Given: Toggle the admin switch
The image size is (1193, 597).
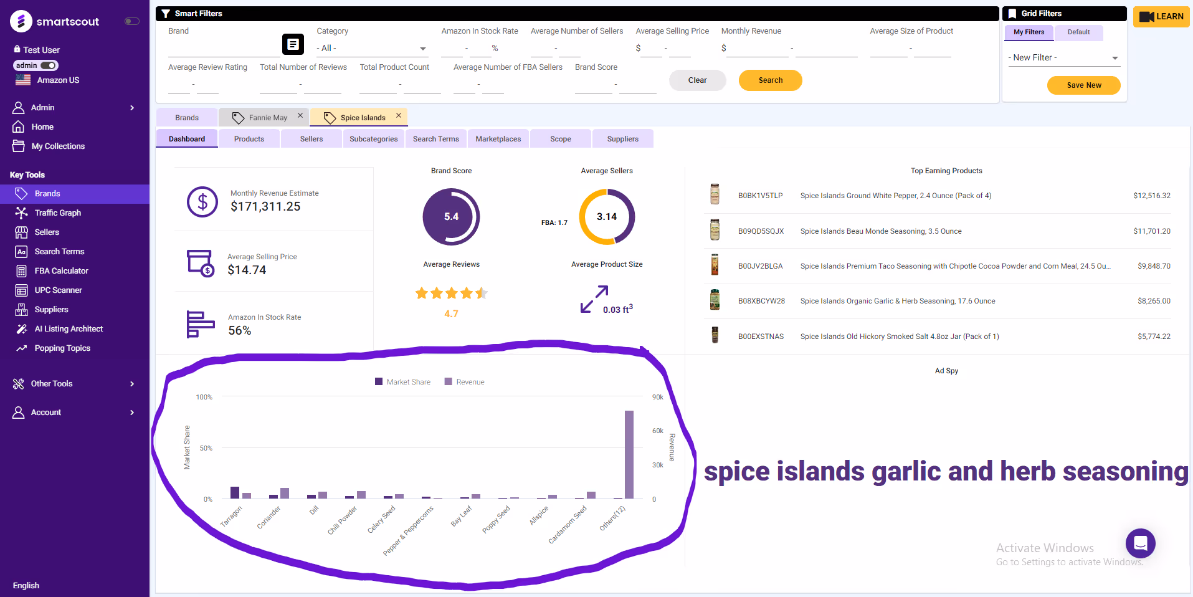Looking at the screenshot, I should pos(49,65).
